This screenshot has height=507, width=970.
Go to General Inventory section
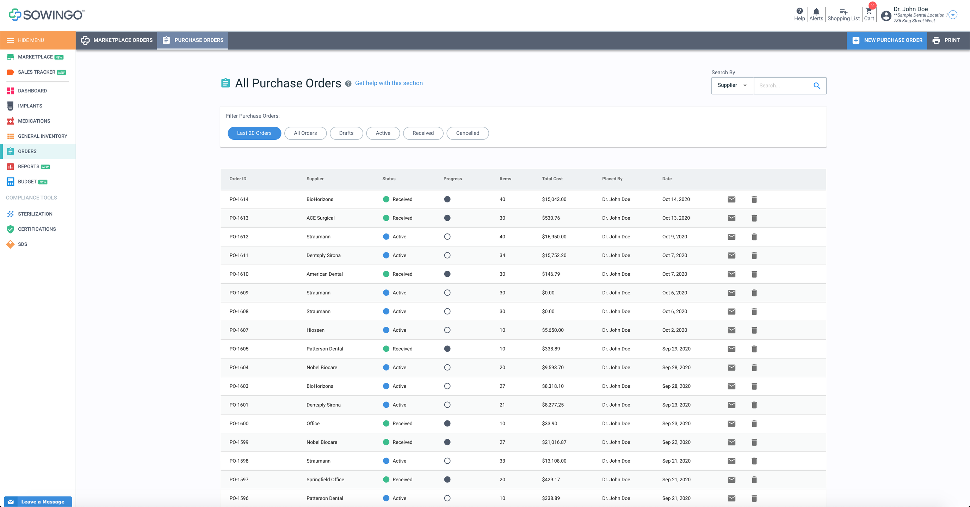pyautogui.click(x=38, y=136)
